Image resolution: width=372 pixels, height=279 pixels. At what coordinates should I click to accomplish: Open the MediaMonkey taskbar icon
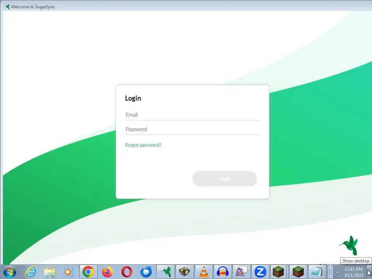[x=185, y=272]
